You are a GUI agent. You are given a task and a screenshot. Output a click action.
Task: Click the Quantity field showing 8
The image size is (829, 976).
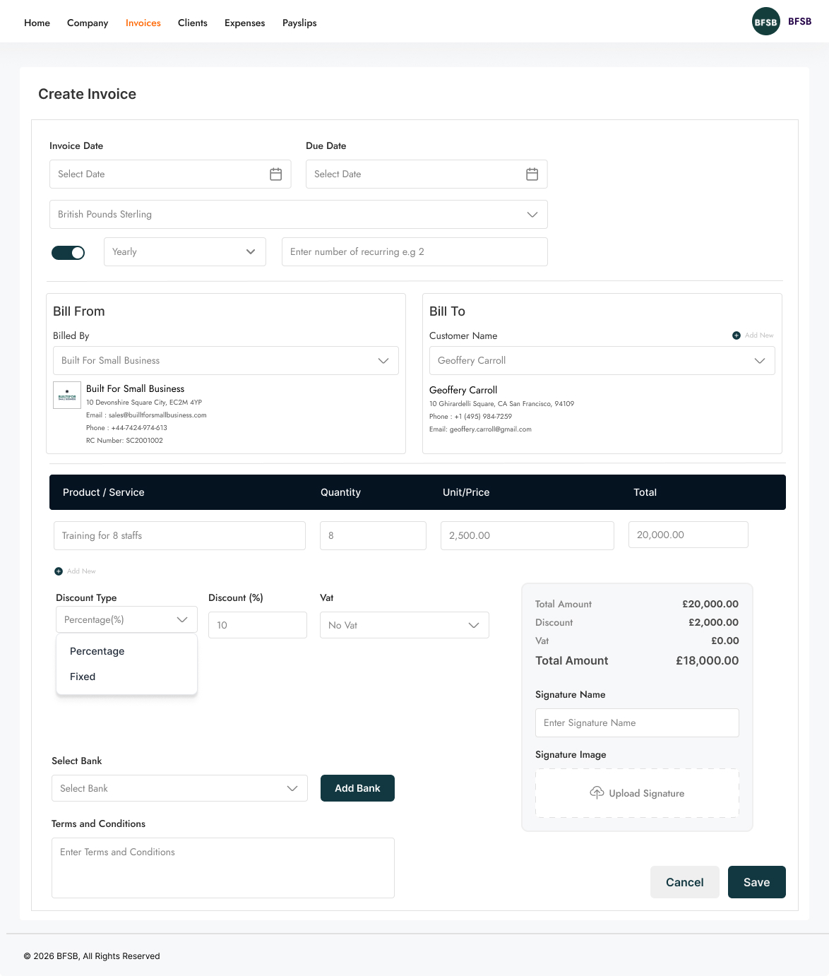point(374,535)
